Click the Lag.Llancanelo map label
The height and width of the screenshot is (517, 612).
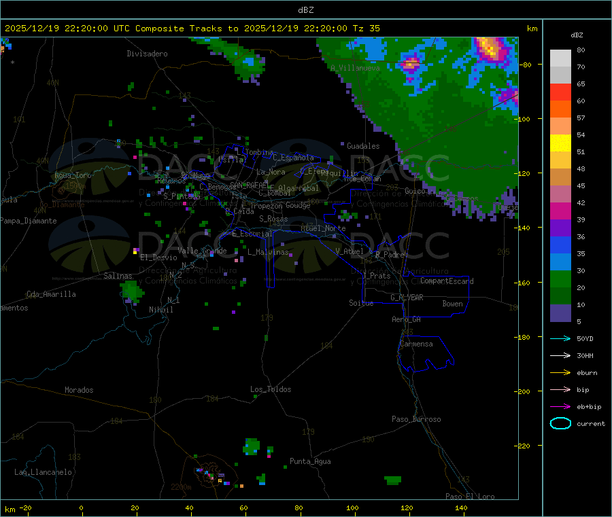tap(44, 472)
